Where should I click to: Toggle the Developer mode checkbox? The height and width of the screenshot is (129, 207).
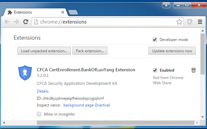[155, 40]
